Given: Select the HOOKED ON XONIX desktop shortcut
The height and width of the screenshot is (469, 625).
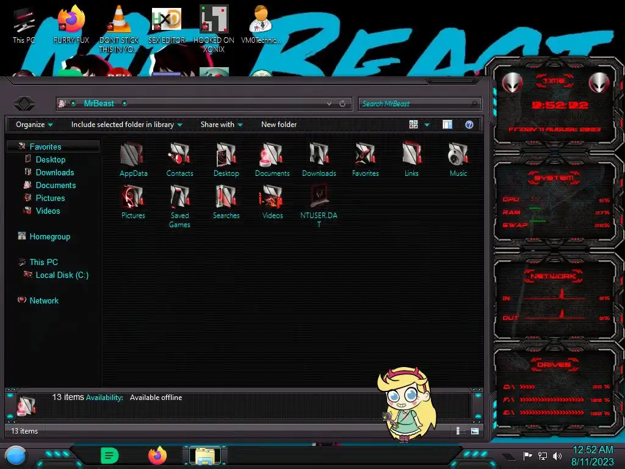Looking at the screenshot, I should pos(214,29).
